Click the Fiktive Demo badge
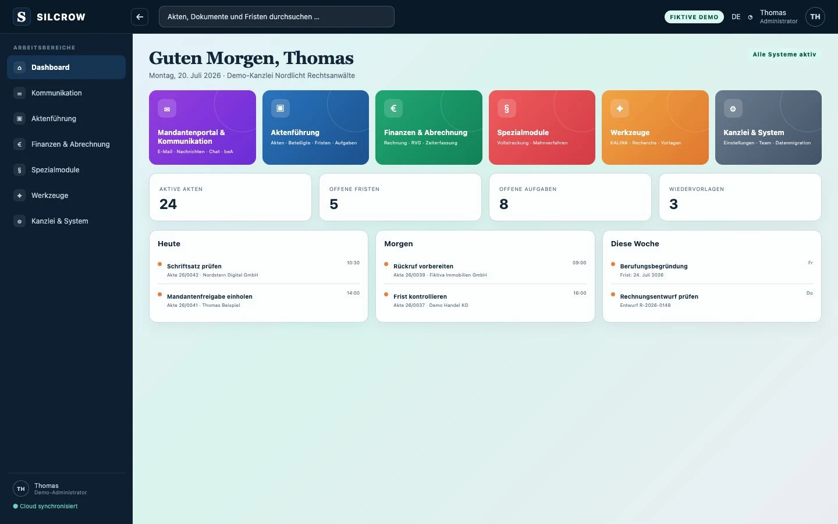 click(694, 17)
